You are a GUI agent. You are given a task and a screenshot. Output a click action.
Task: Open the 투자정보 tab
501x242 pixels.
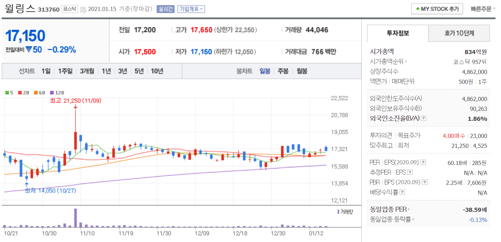coord(398,33)
